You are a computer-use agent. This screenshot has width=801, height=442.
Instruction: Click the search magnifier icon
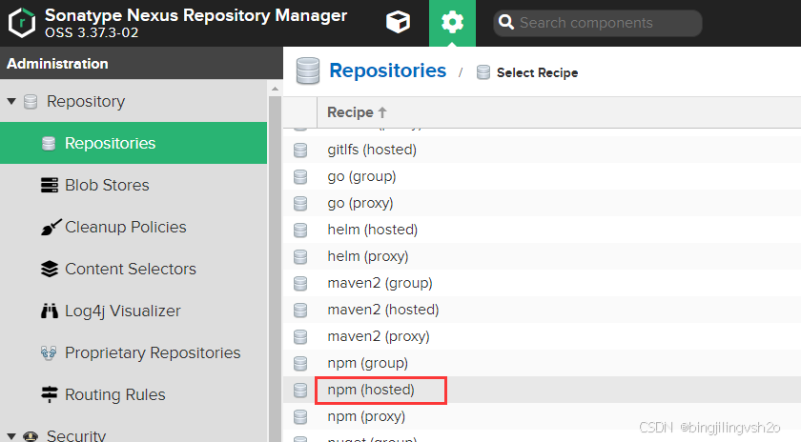point(505,23)
